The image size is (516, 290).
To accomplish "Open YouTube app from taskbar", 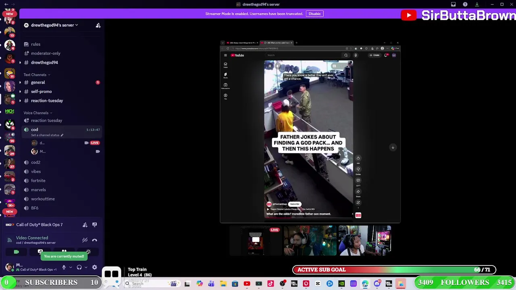I will [247, 284].
